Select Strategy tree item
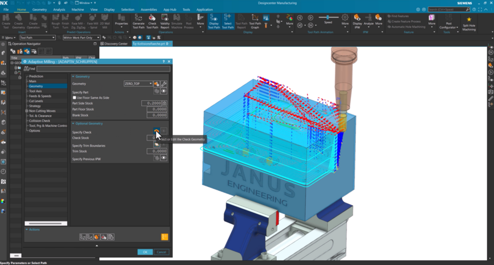Image resolution: width=494 pixels, height=265 pixels. pyautogui.click(x=35, y=106)
